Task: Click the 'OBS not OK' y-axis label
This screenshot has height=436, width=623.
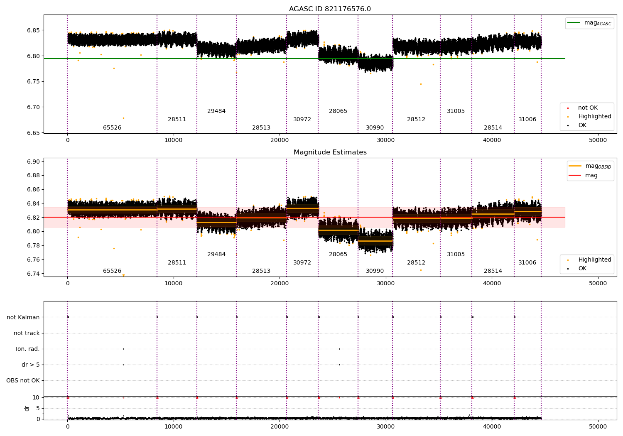Action: click(x=23, y=381)
